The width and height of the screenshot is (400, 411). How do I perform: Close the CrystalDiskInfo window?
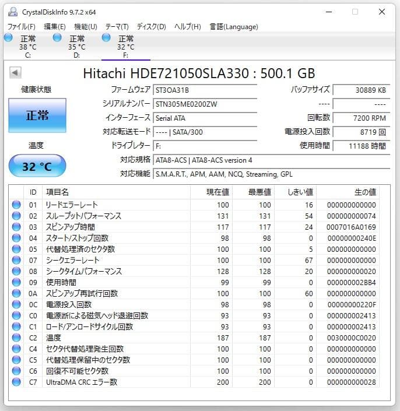coord(382,12)
